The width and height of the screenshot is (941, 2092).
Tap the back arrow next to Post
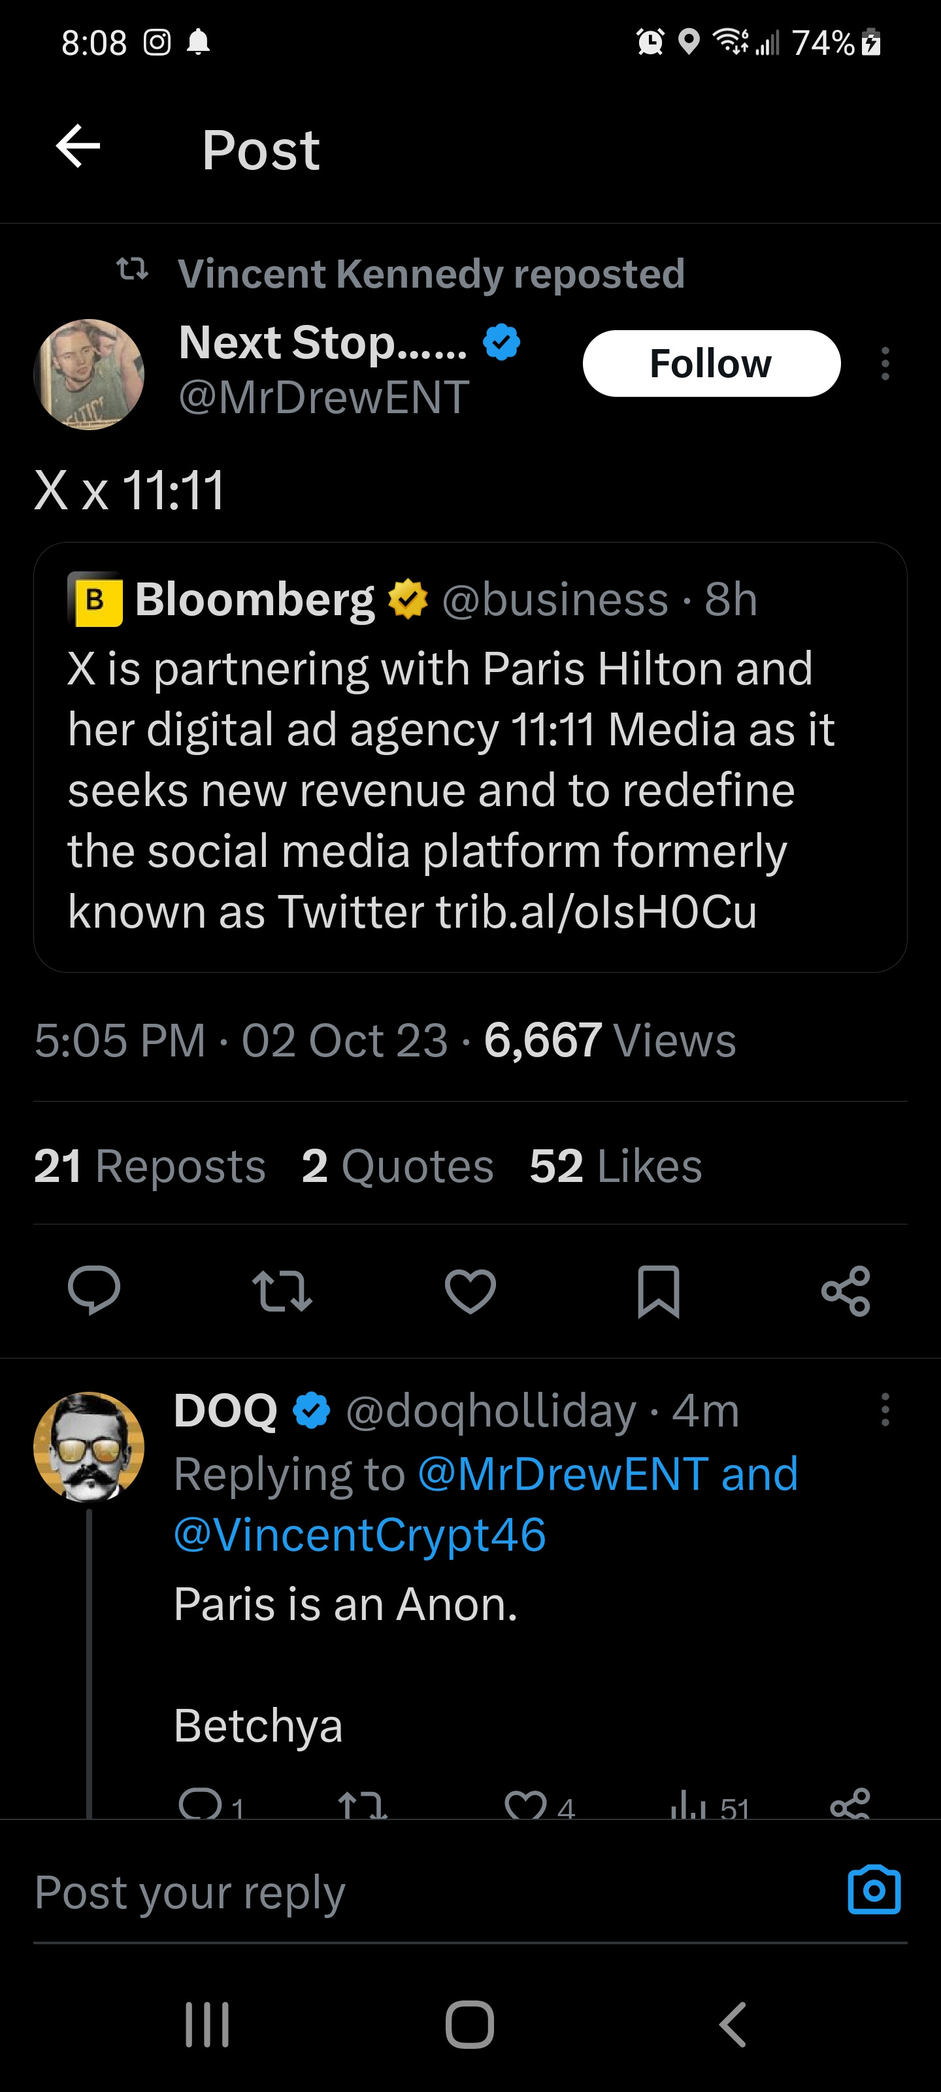78,147
